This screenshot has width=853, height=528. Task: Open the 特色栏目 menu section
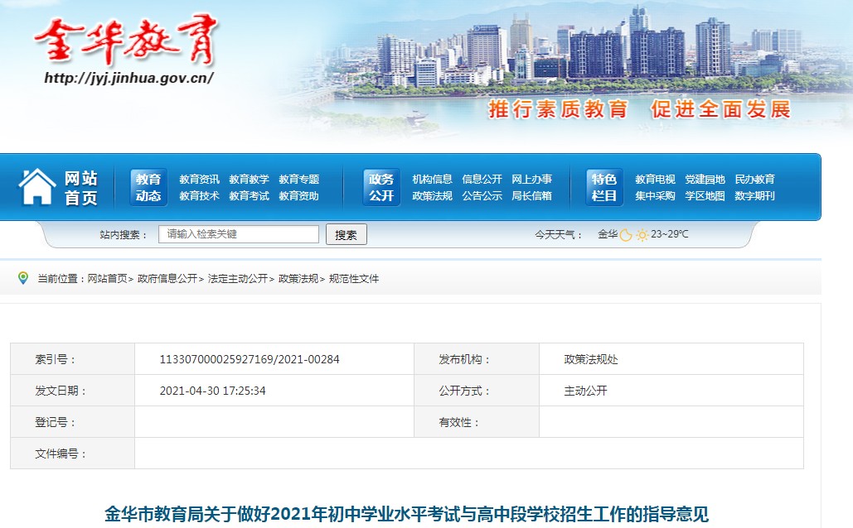coord(603,187)
